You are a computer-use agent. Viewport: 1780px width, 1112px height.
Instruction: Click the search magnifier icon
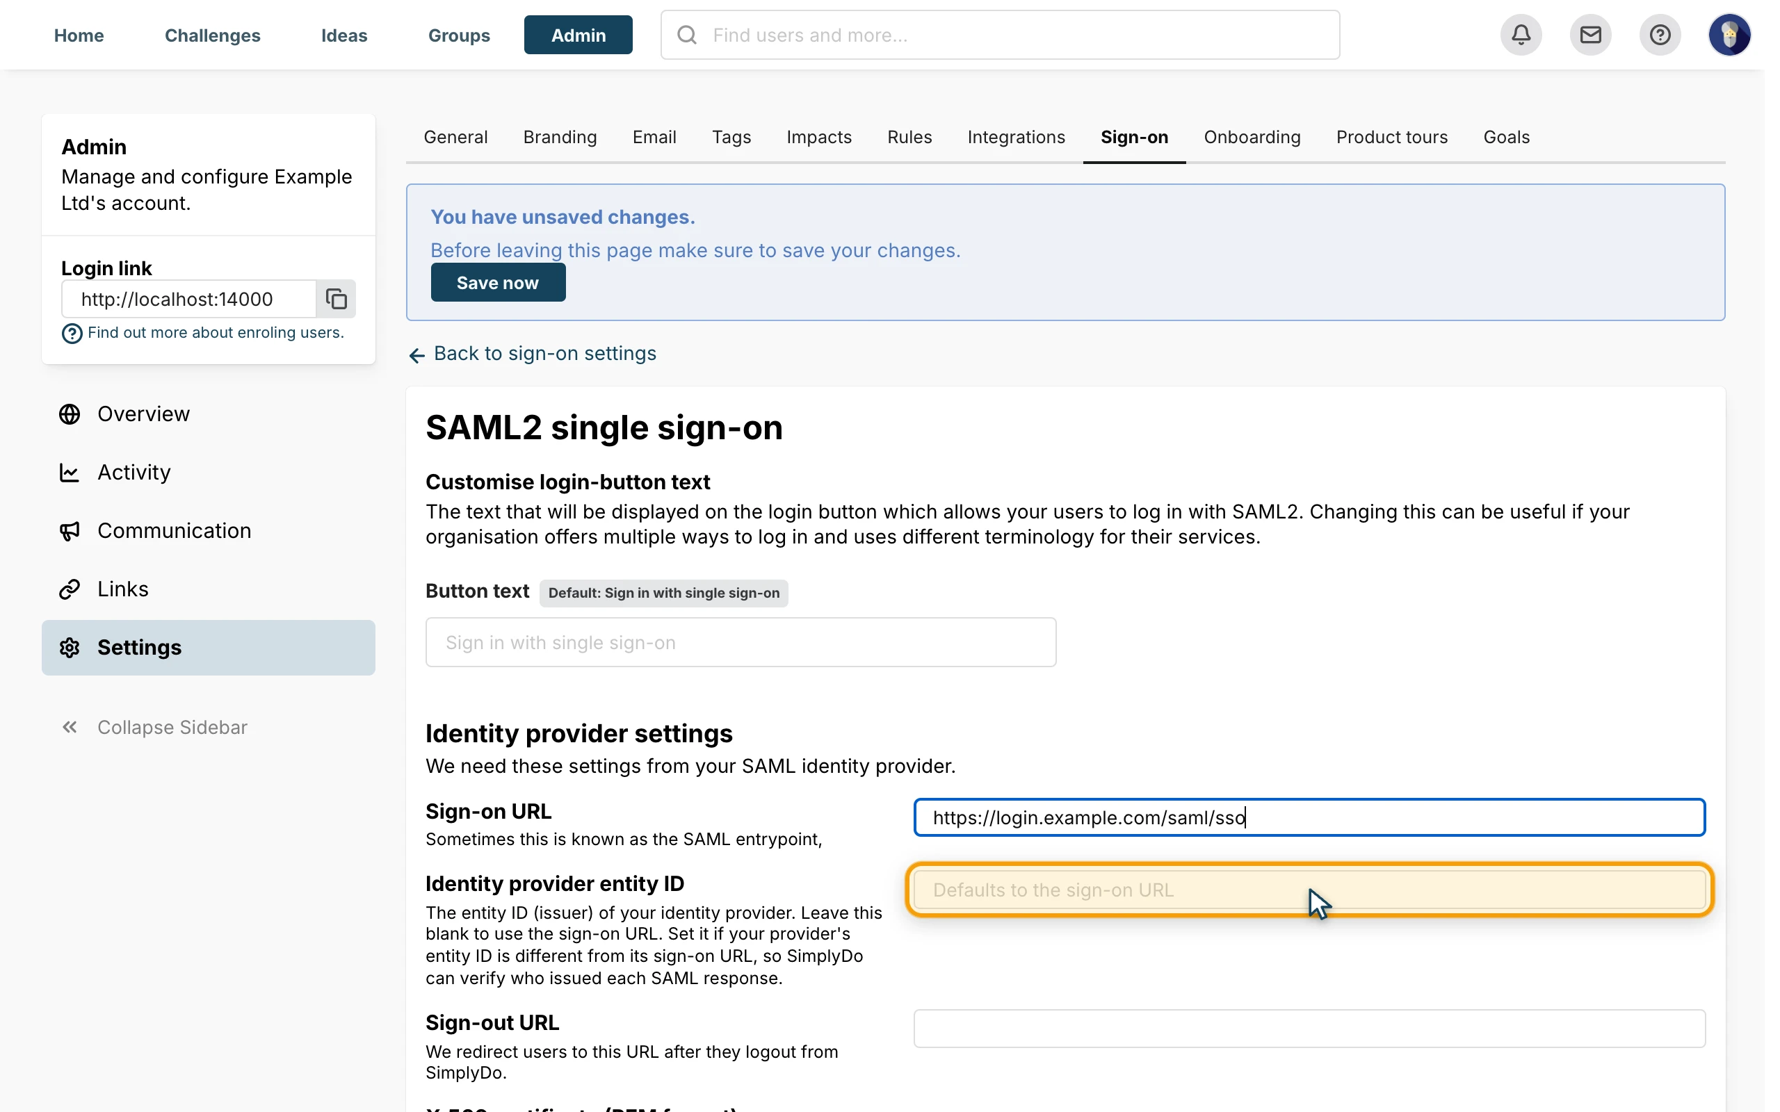click(x=687, y=35)
